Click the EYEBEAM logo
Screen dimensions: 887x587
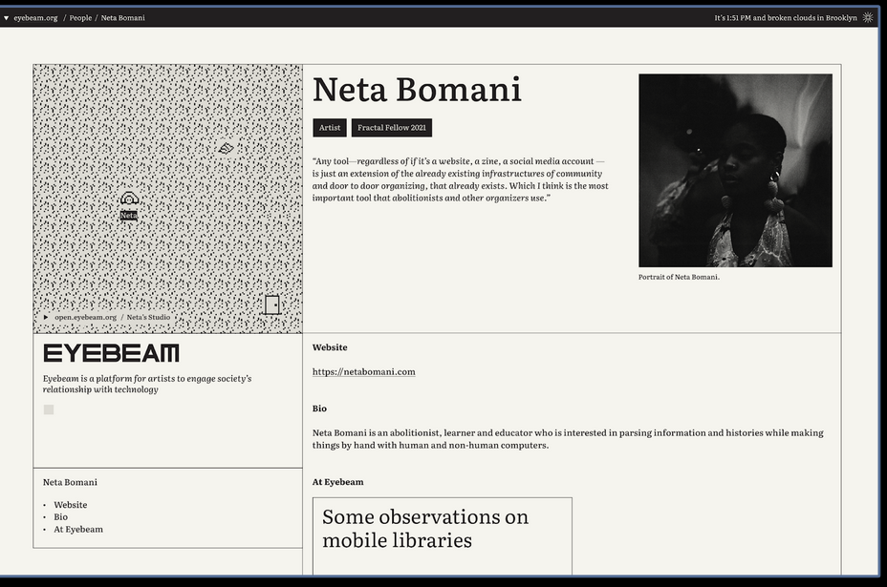click(112, 353)
